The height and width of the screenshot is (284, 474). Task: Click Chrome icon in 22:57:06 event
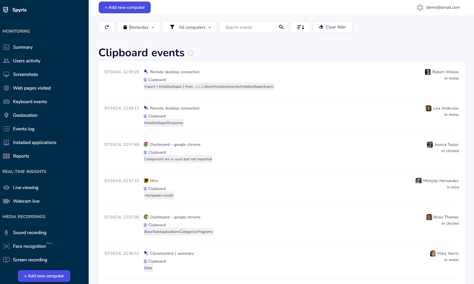pos(146,217)
